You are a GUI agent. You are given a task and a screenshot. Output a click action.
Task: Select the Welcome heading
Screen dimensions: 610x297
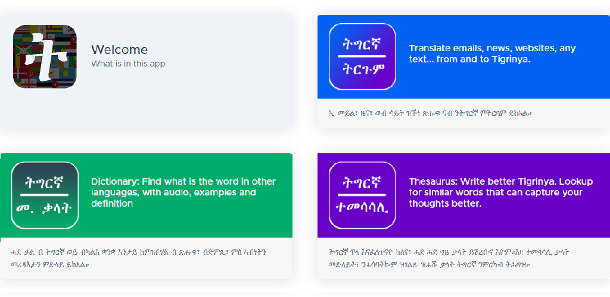click(119, 50)
